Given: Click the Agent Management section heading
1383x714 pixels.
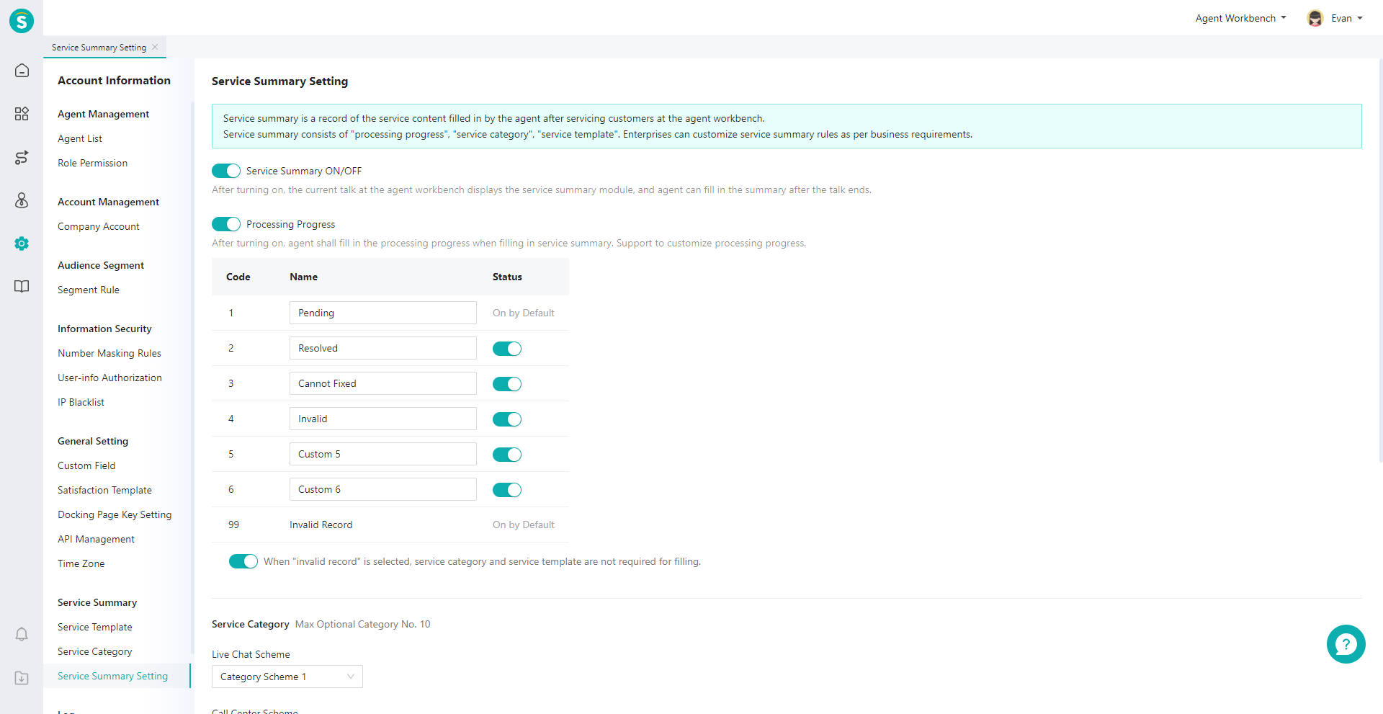Looking at the screenshot, I should [x=104, y=114].
